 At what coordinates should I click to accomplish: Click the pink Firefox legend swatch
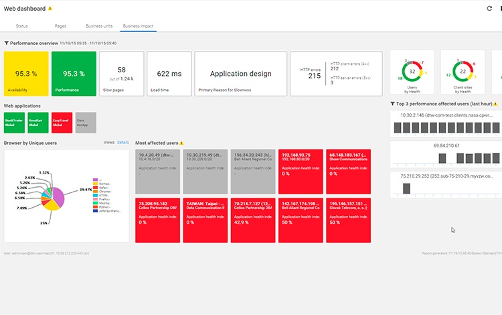[95, 199]
